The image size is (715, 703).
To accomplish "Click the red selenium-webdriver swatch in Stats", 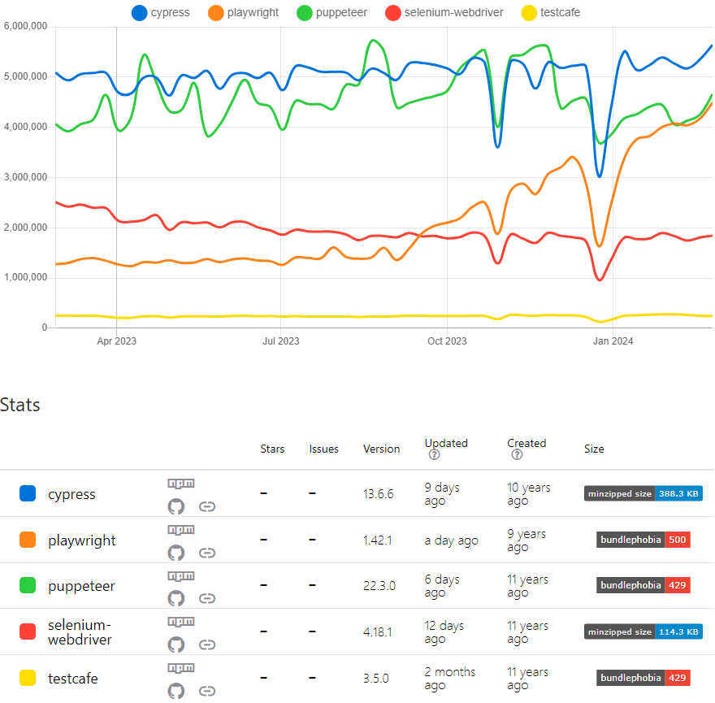I will (x=28, y=631).
